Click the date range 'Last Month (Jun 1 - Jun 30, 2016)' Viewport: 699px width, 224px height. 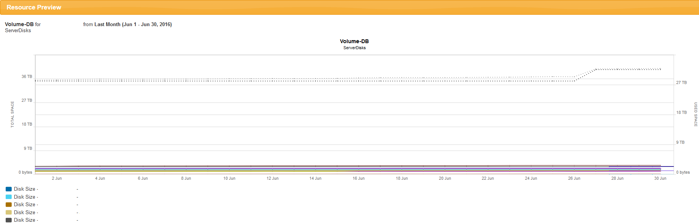(133, 24)
